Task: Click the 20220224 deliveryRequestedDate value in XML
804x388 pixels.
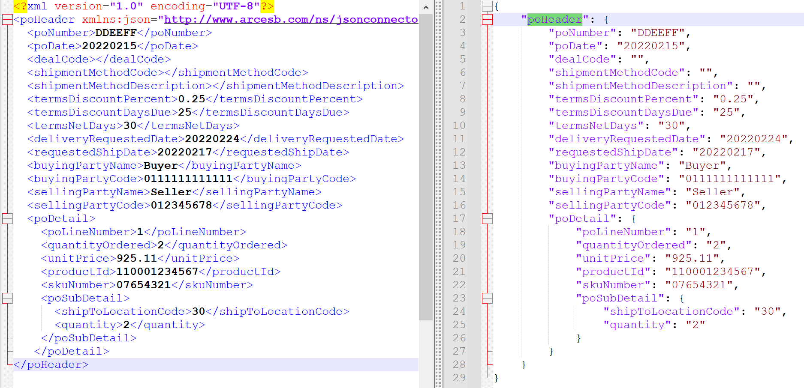Action: [x=212, y=139]
